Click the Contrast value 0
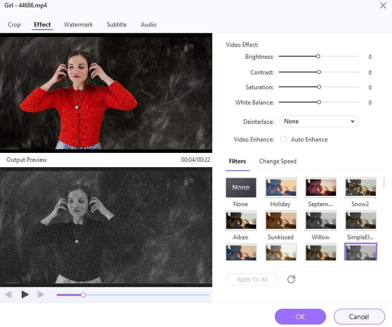This screenshot has height=327, width=392. [370, 73]
